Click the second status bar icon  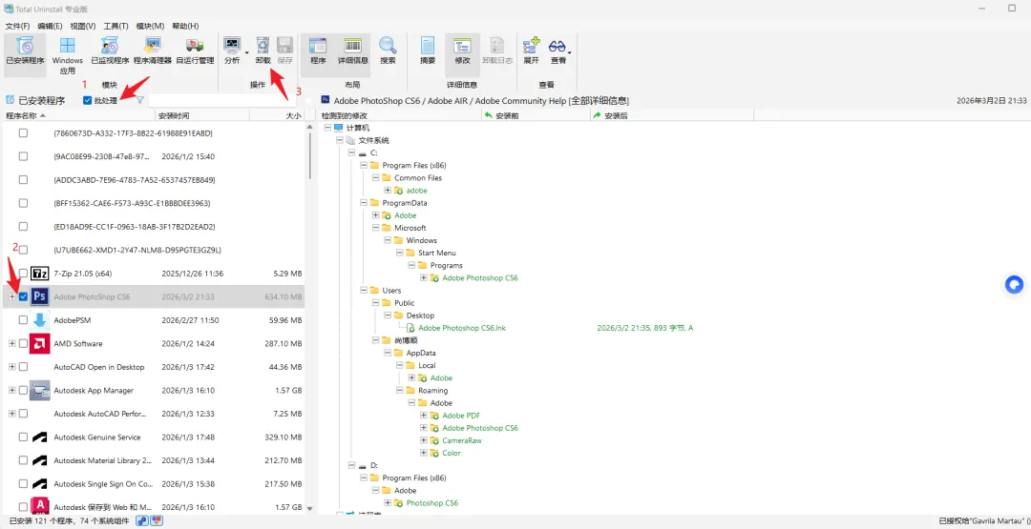(x=157, y=520)
